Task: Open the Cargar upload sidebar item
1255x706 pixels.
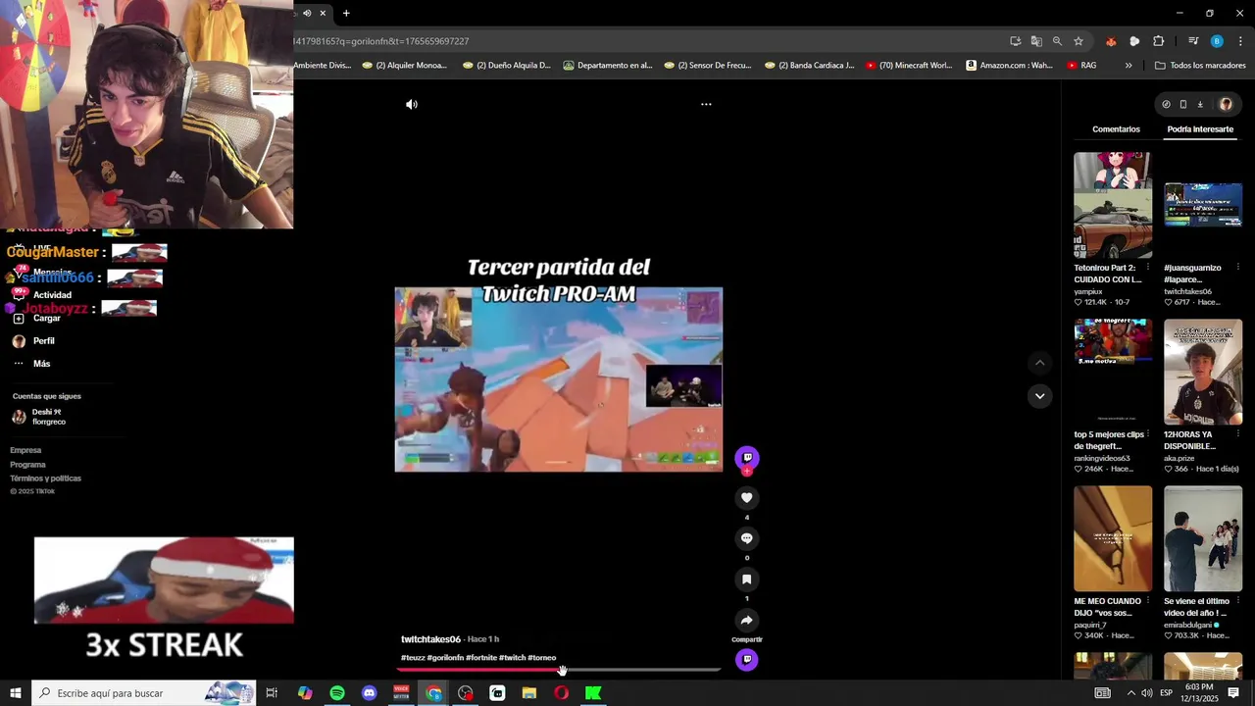Action: click(x=37, y=319)
